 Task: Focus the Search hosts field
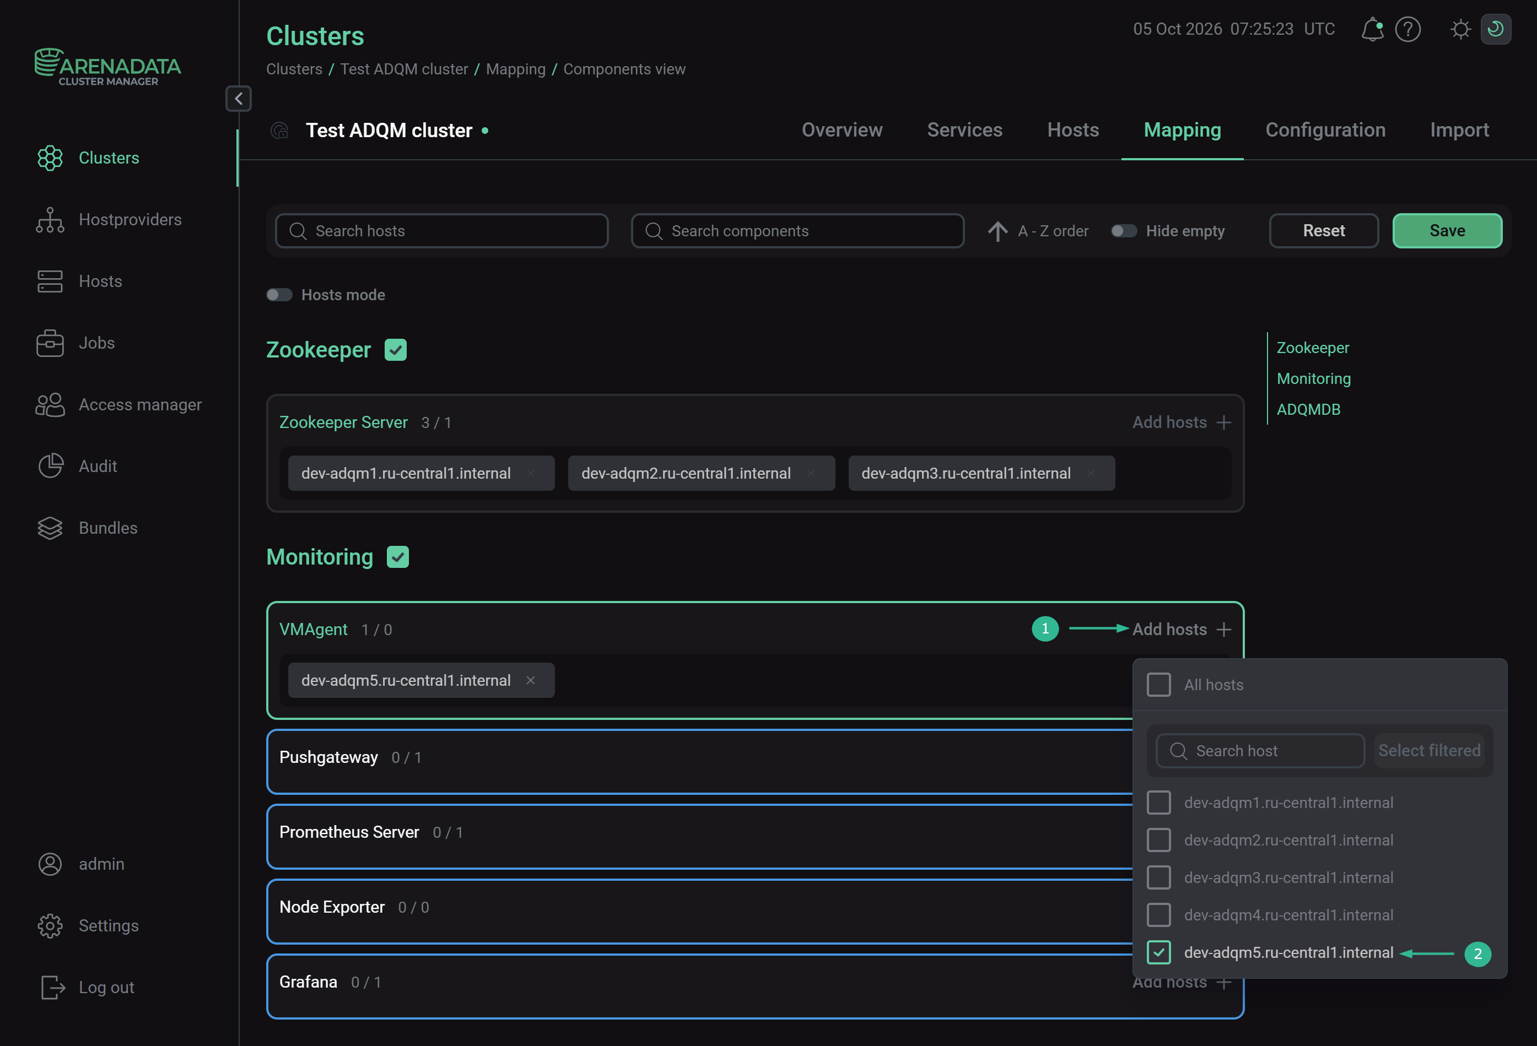442,231
